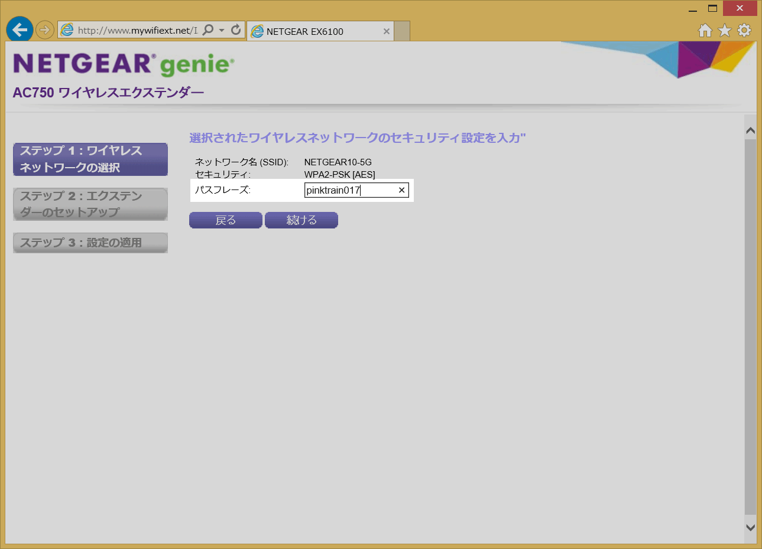Refresh the page with the reload icon

click(x=236, y=30)
